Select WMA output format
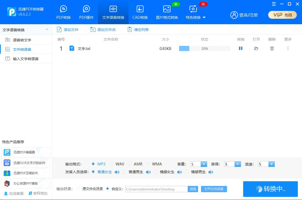Screen dimensions: 302x200 [148, 164]
